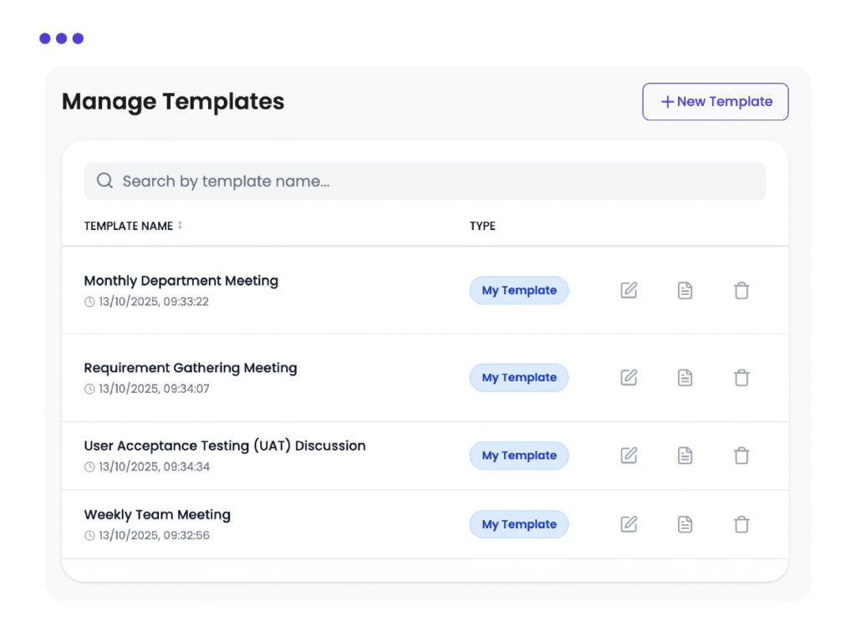
Task: Sort by Template Name column arrows
Action: (x=180, y=226)
